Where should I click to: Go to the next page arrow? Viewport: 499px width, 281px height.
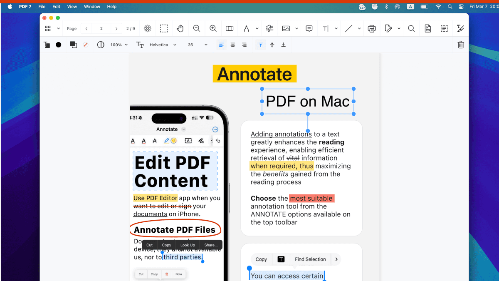coord(116,29)
